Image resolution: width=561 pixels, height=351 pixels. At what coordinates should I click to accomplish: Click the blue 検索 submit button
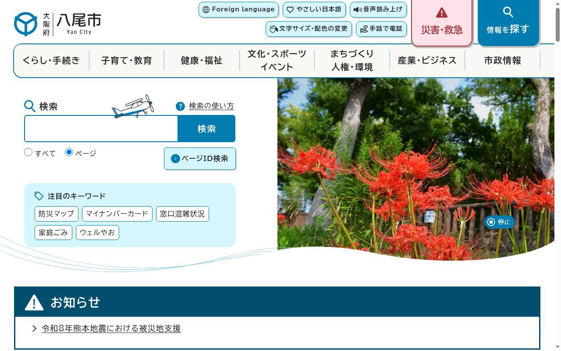pos(206,129)
